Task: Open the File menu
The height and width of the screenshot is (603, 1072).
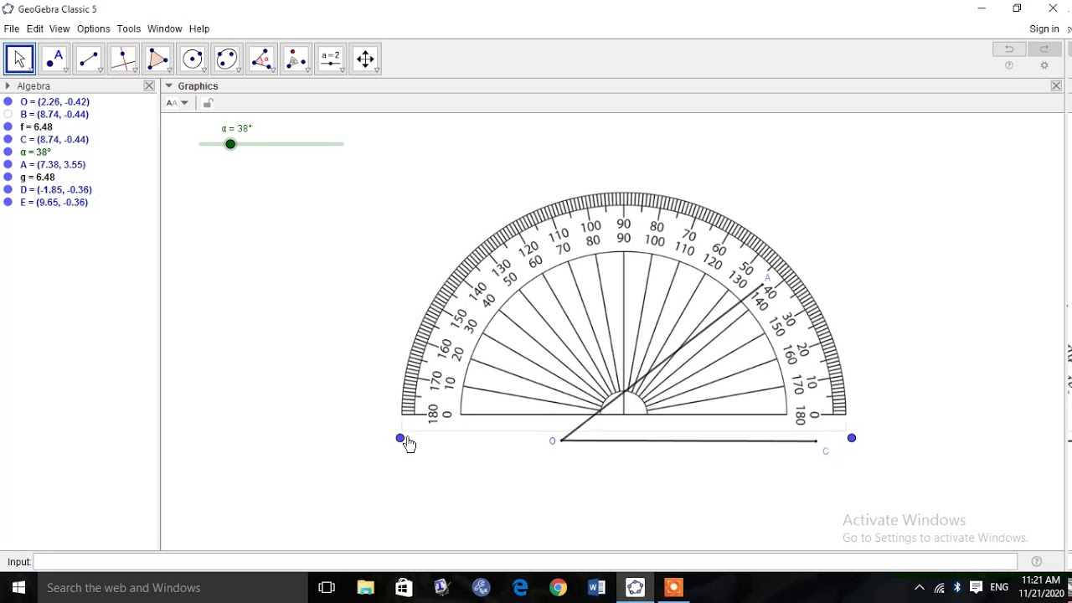Action: click(12, 28)
